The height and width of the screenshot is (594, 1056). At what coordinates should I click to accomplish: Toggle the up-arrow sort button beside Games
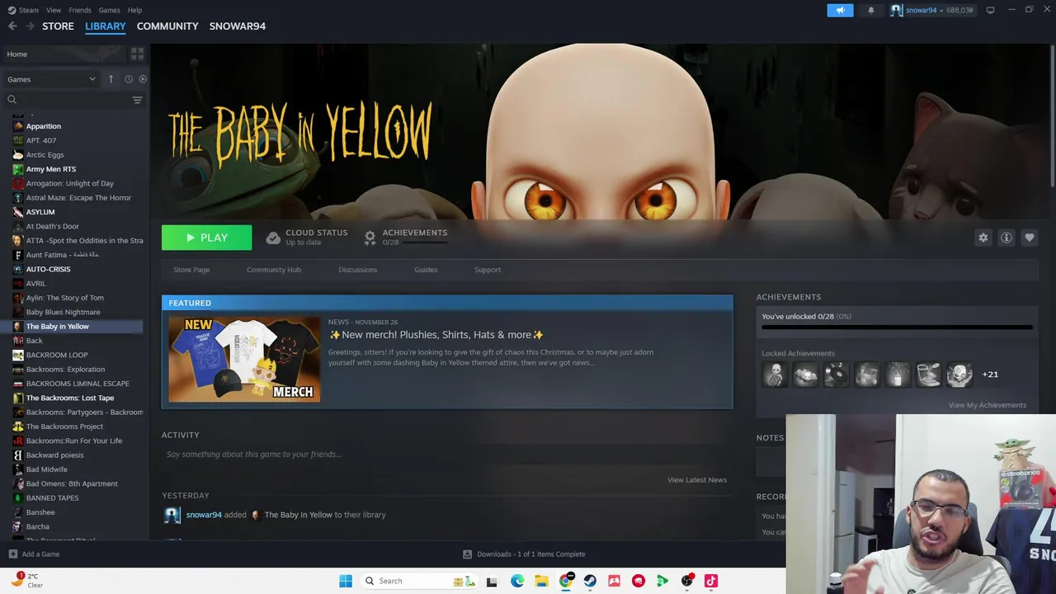[x=111, y=79]
